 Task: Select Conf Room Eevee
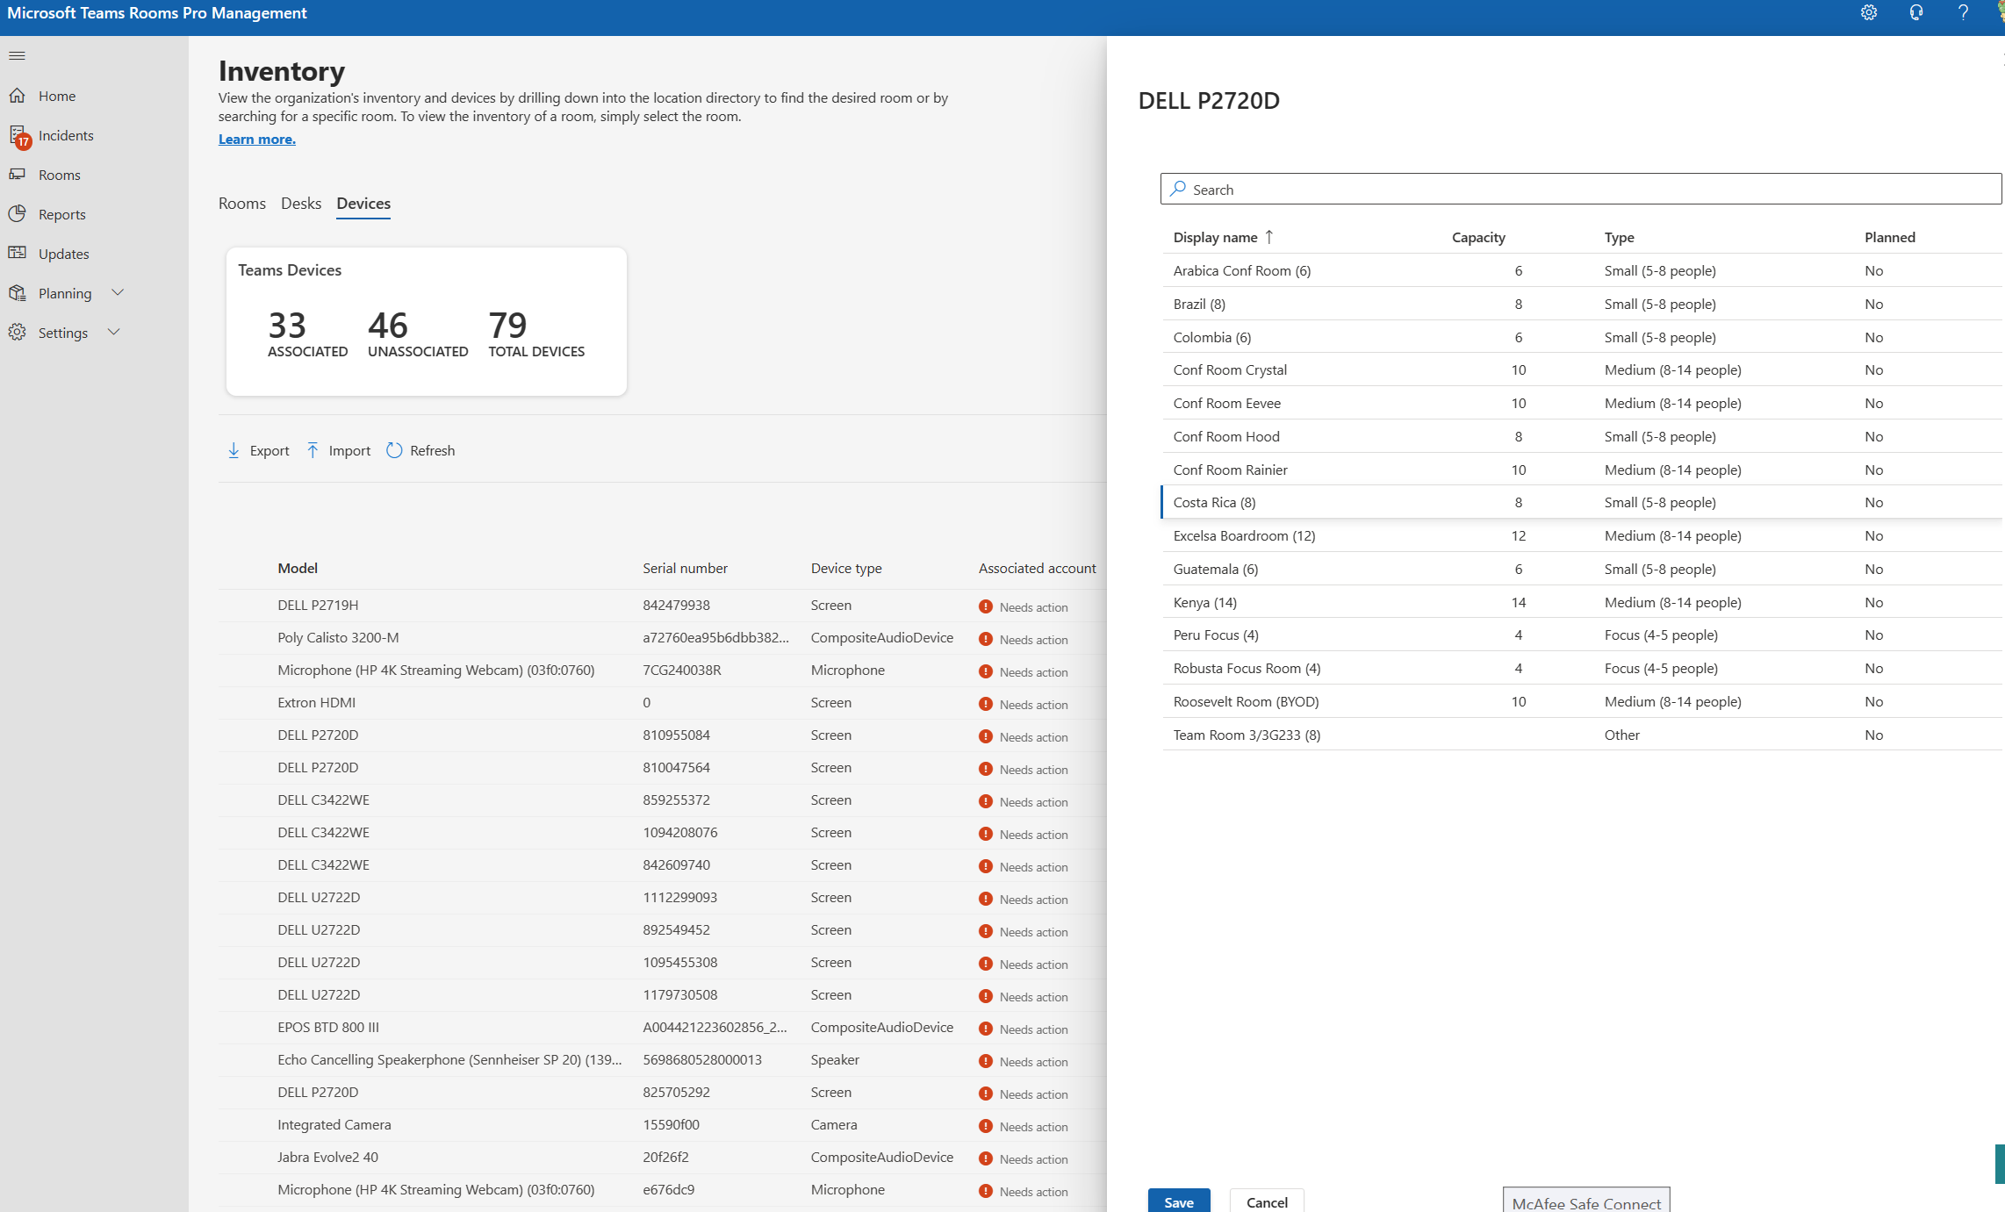pos(1582,403)
